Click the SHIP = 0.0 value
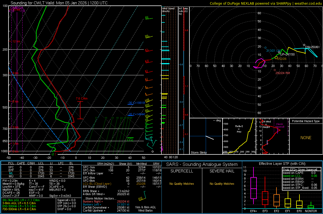The height and width of the screenshot is (214, 323). (x=64, y=209)
